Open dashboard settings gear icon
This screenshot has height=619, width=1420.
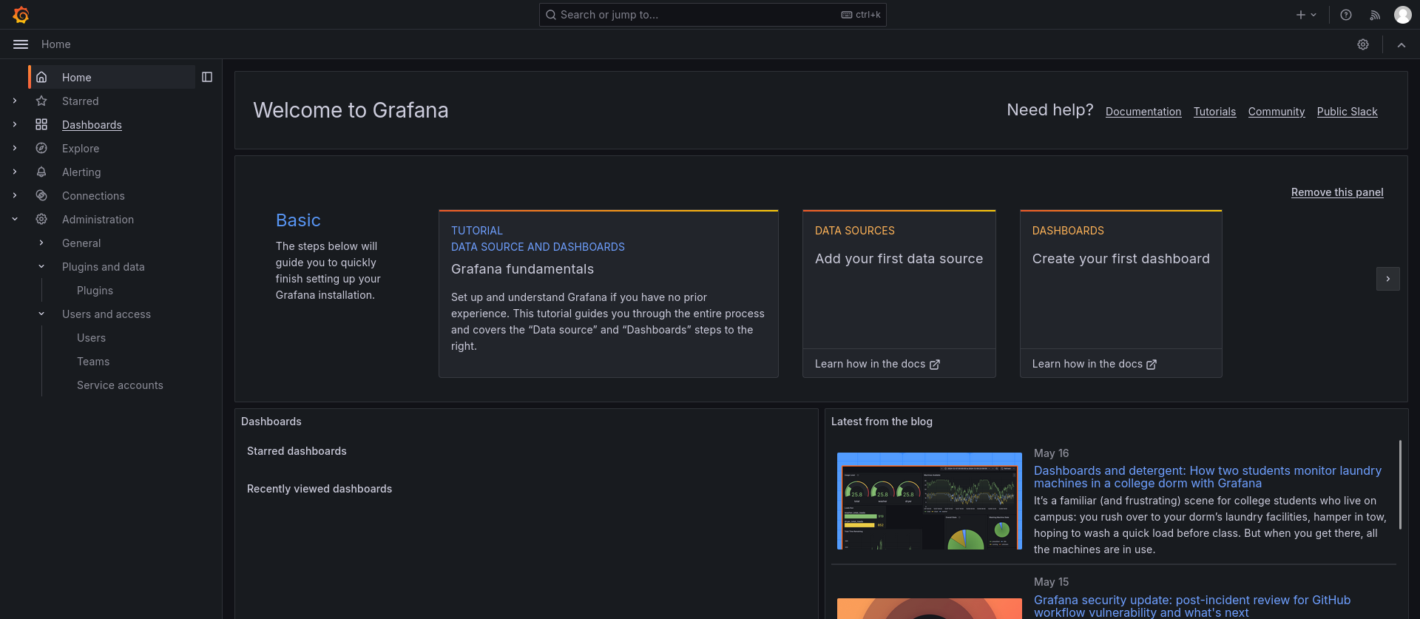tap(1363, 44)
